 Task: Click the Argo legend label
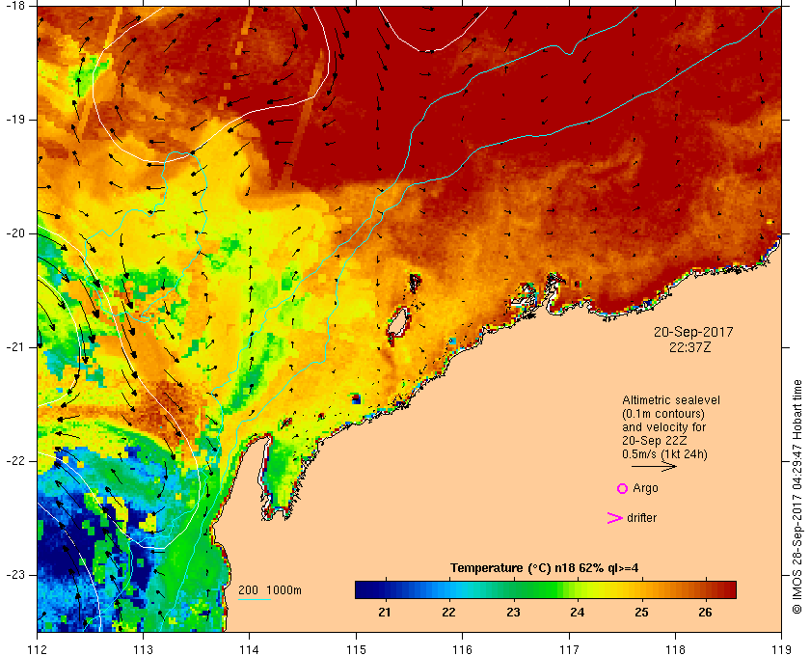click(645, 488)
